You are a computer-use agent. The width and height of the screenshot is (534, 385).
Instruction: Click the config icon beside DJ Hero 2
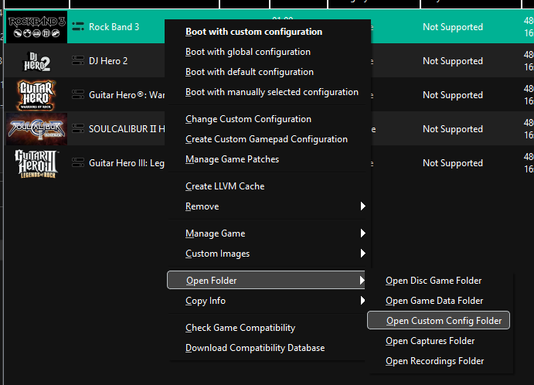pos(78,60)
